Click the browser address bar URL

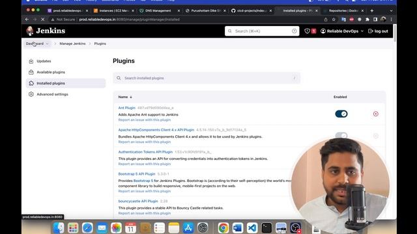(129, 19)
